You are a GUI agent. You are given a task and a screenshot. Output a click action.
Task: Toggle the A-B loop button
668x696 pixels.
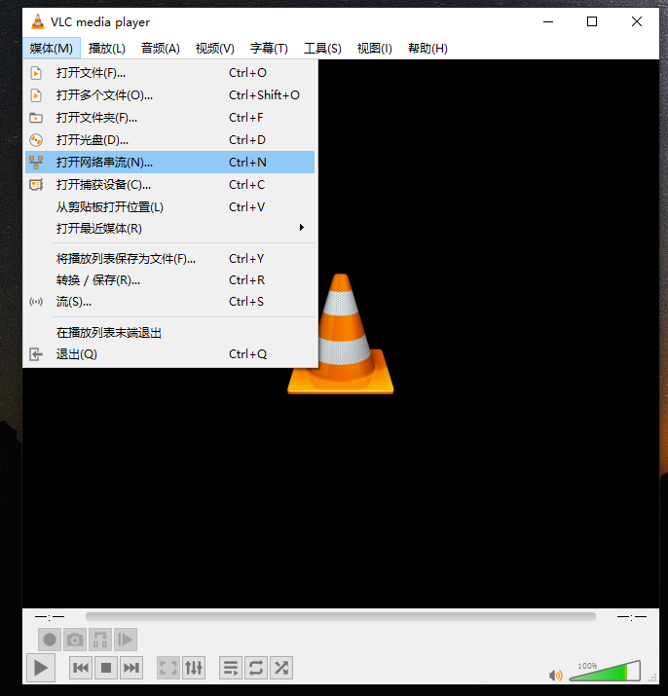pos(100,640)
